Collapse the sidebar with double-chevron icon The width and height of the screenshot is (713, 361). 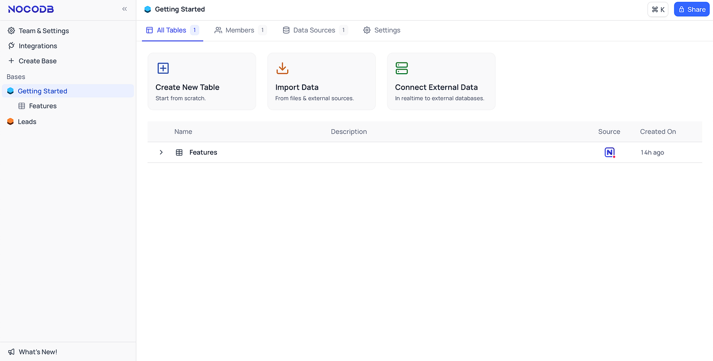tap(125, 9)
